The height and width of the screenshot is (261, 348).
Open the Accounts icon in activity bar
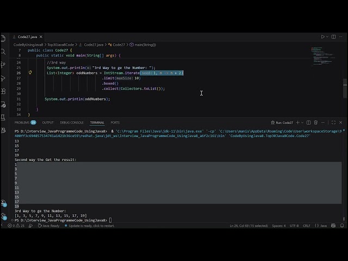3,202
